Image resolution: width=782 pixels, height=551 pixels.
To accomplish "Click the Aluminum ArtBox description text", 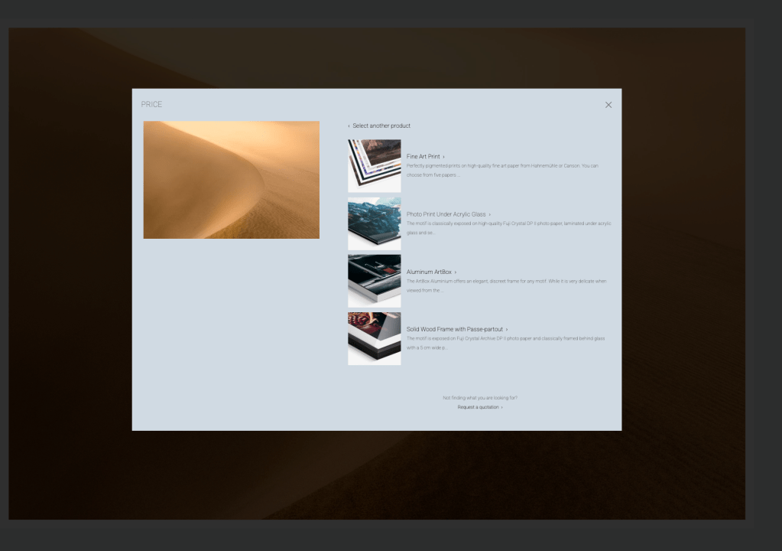I will [x=505, y=285].
